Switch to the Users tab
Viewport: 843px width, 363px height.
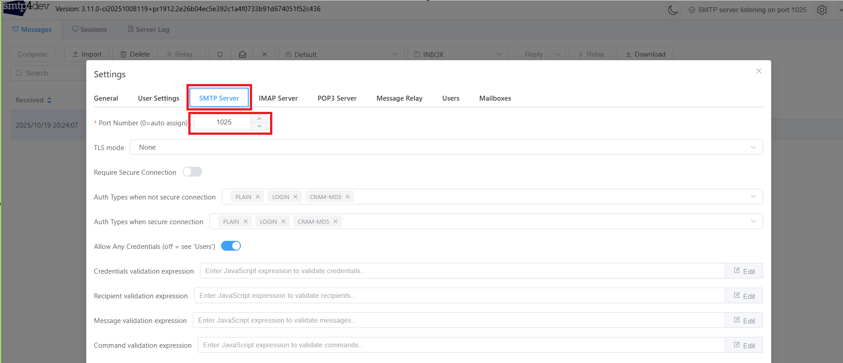coord(451,98)
